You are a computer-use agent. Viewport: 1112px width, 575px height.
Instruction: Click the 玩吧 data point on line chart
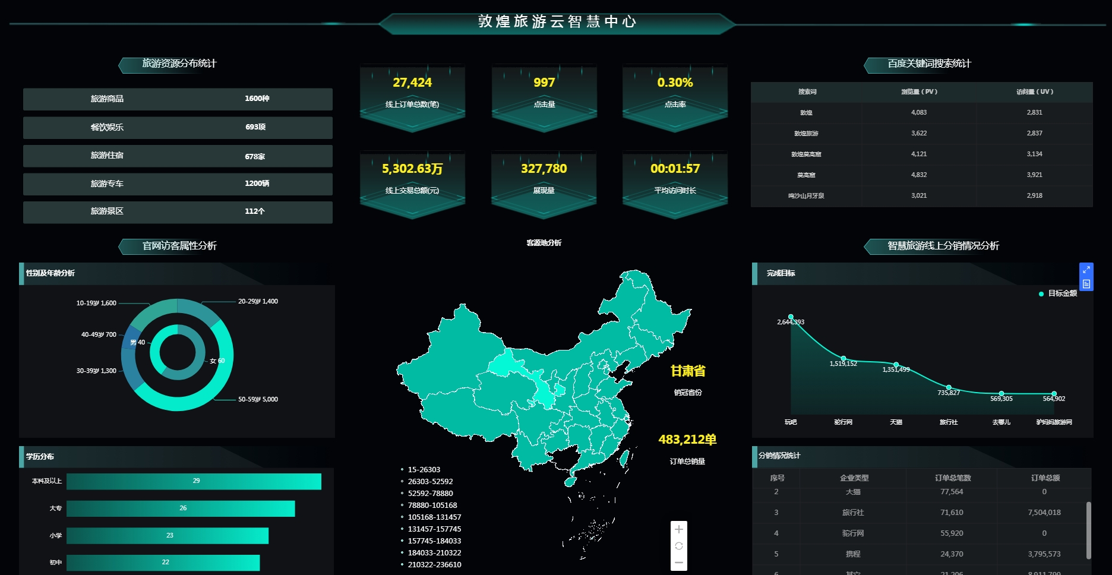791,317
